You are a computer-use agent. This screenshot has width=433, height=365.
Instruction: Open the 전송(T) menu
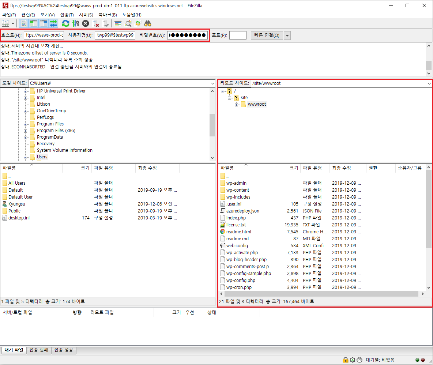tap(67, 15)
